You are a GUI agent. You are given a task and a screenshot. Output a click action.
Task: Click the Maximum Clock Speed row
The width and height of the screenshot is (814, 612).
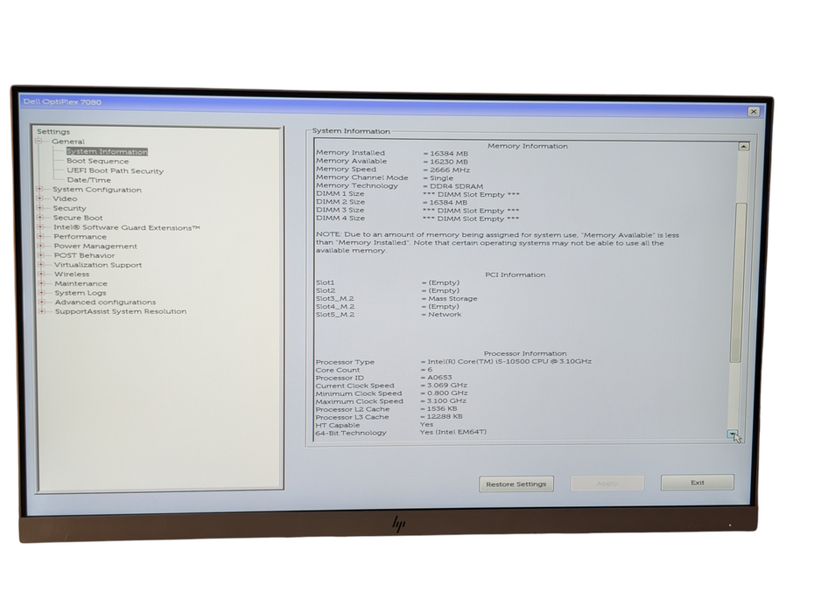(x=391, y=401)
